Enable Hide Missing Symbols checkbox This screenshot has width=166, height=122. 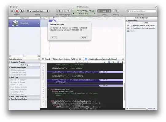pyautogui.click(x=10, y=87)
